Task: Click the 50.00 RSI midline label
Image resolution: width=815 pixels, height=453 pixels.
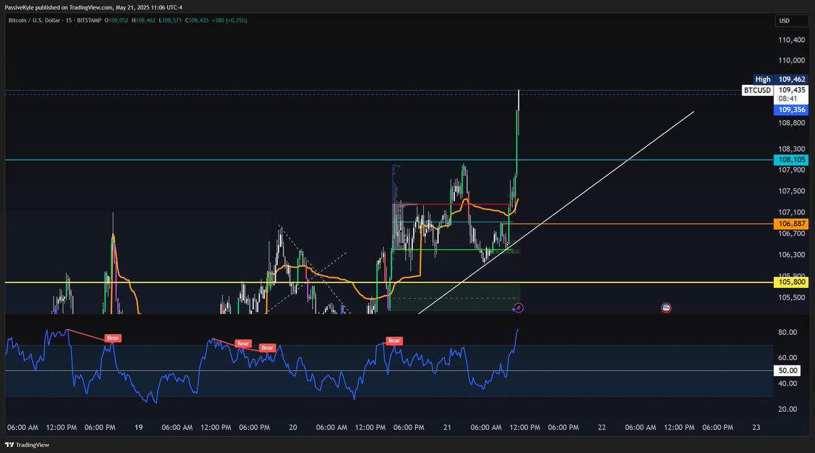Action: pyautogui.click(x=789, y=371)
